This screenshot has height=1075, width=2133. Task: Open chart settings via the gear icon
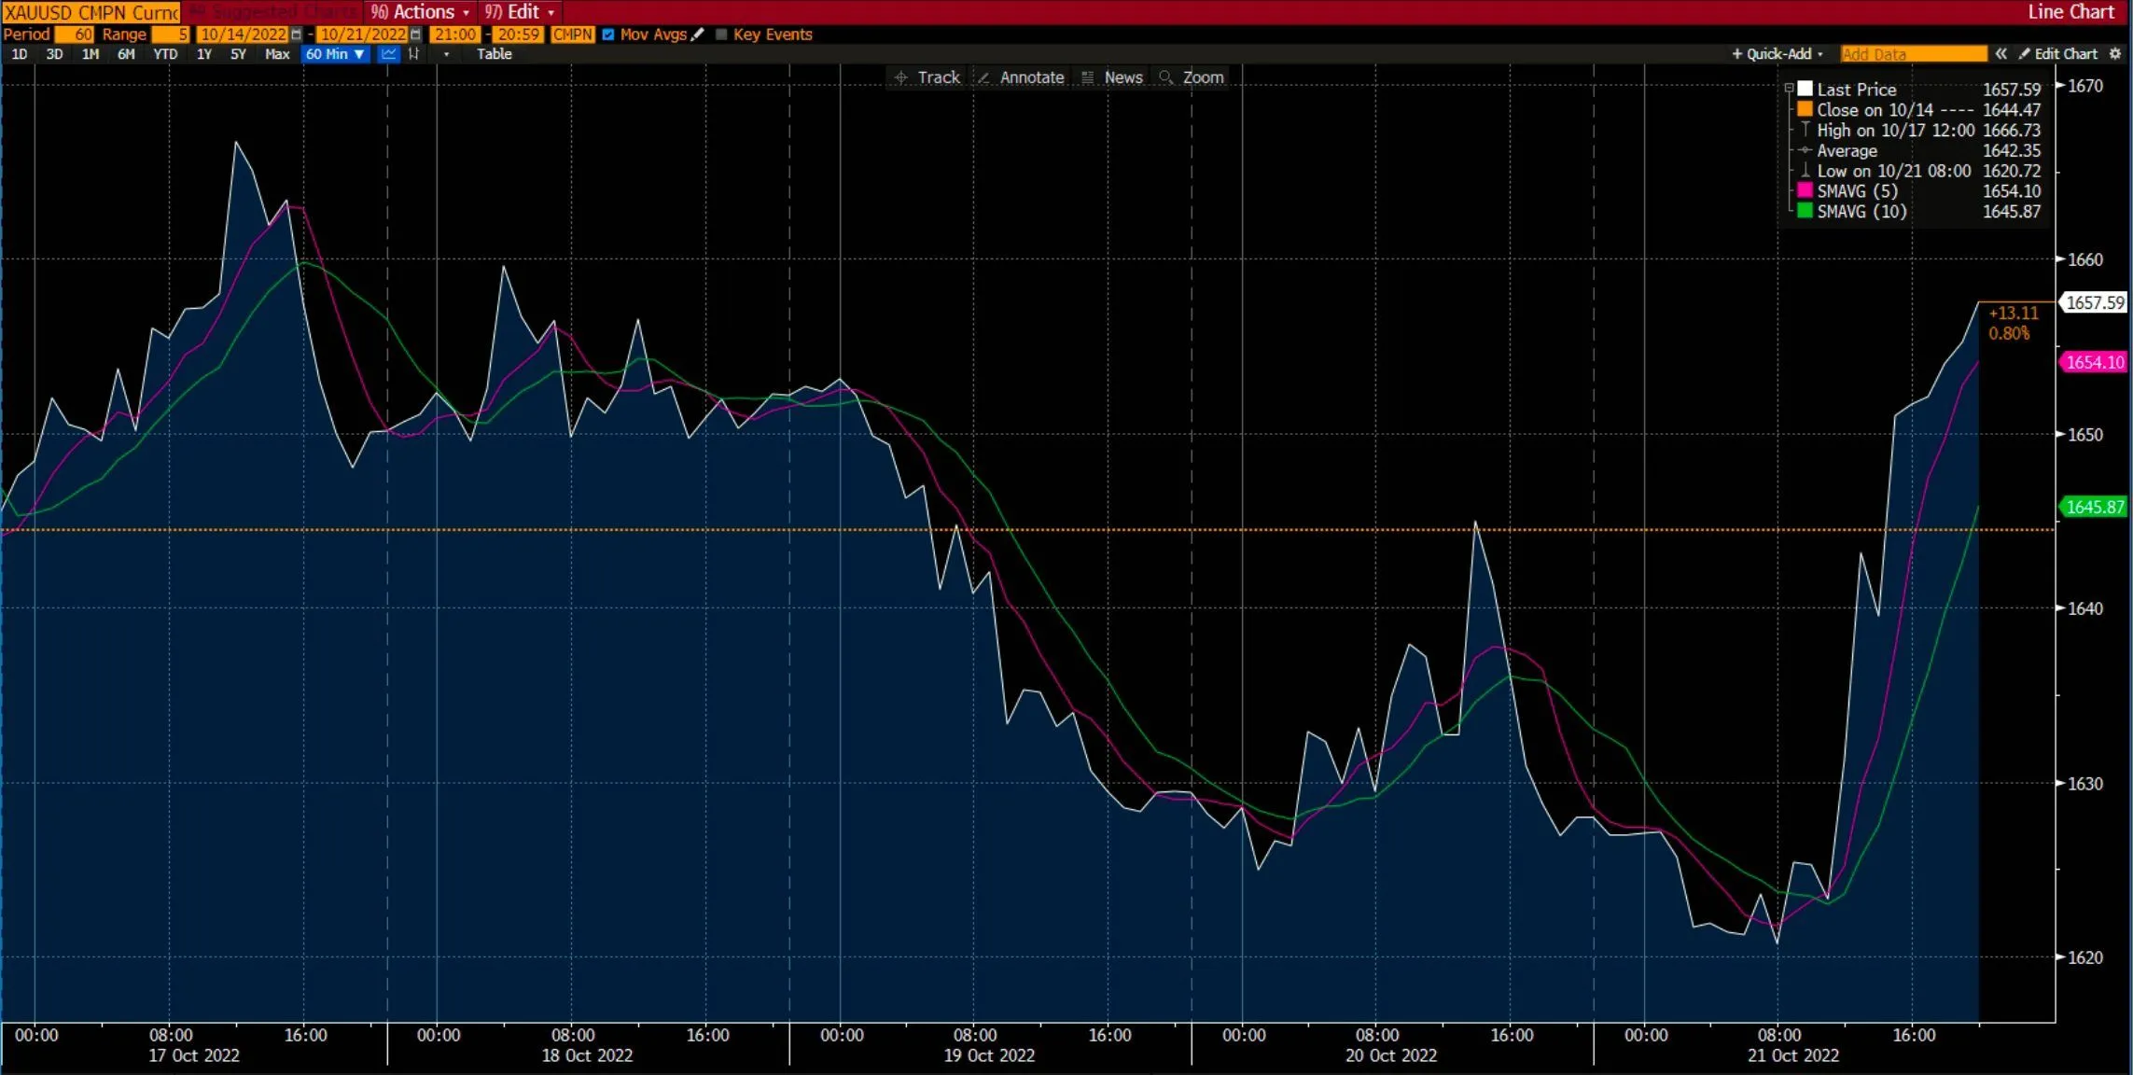[x=2114, y=54]
